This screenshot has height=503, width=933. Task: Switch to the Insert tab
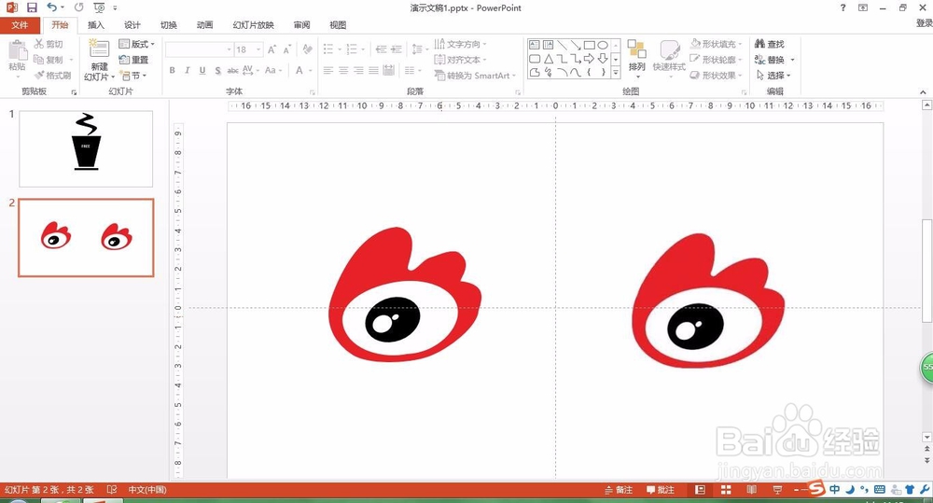96,25
